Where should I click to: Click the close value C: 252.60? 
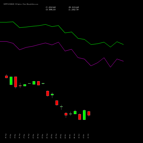(x=51, y=7)
